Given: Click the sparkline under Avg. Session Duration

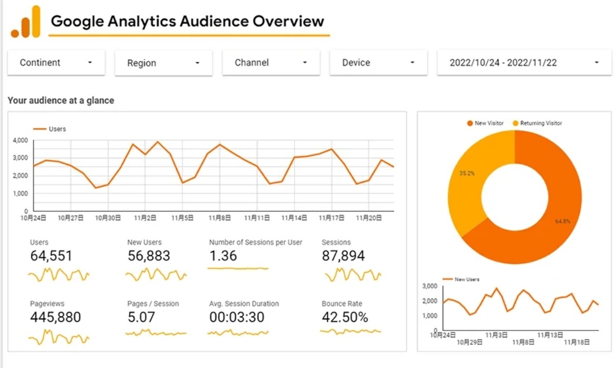Looking at the screenshot, I should tap(238, 333).
